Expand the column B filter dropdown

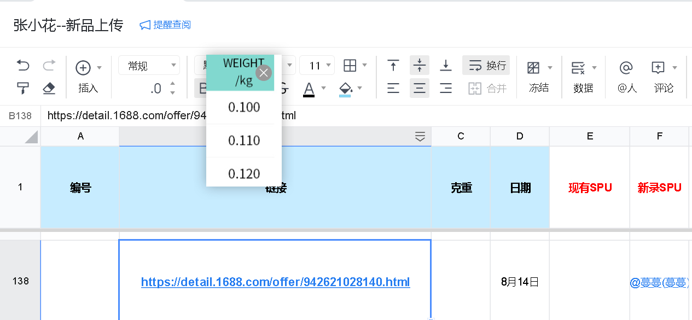point(420,137)
